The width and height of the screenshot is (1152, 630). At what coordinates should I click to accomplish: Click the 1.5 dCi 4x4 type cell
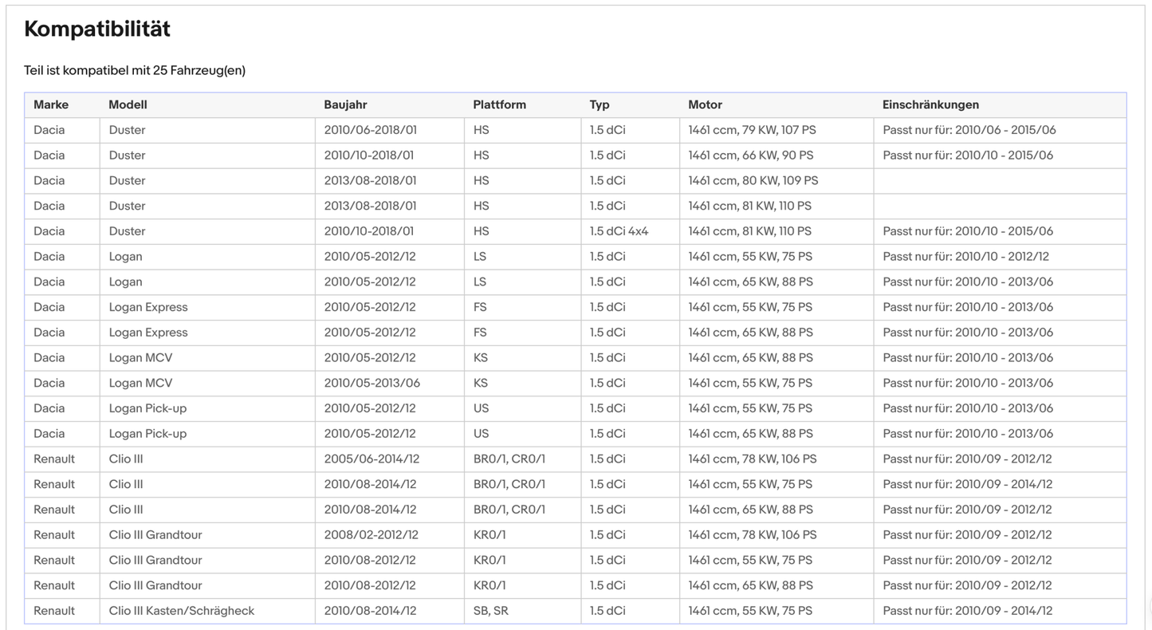coord(630,231)
